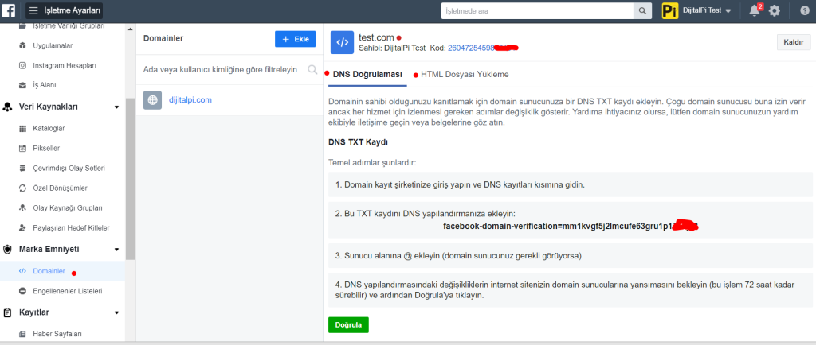
Task: Open the DijitalPi Test account dropdown
Action: point(708,11)
